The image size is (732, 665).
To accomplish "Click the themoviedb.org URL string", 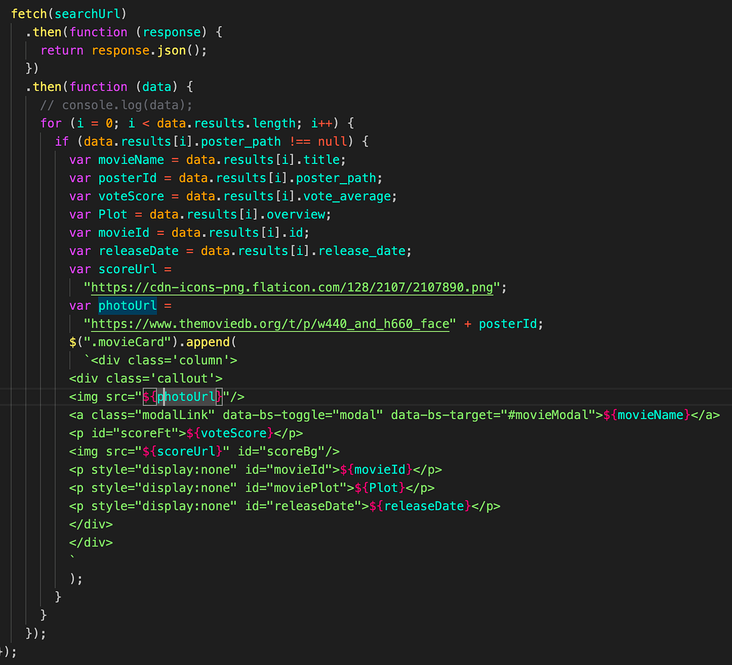I will coord(270,324).
